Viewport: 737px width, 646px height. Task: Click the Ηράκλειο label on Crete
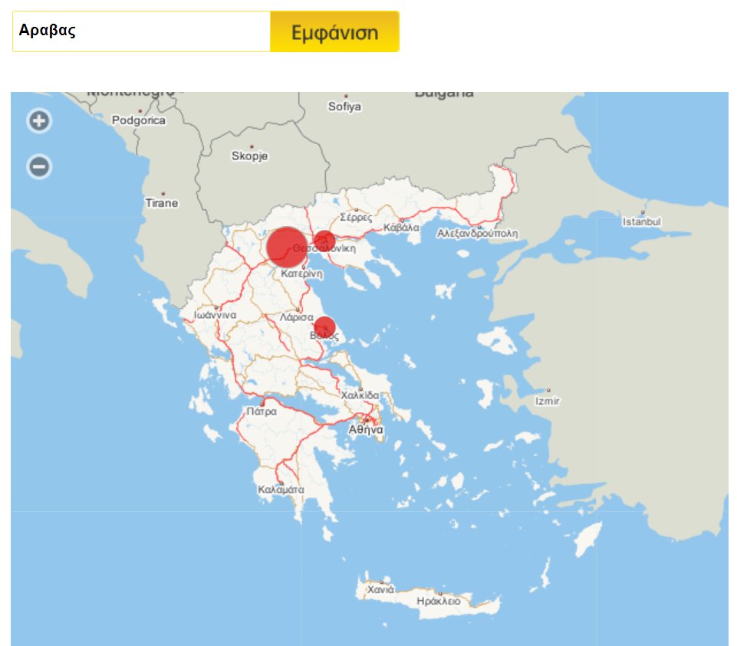[439, 601]
